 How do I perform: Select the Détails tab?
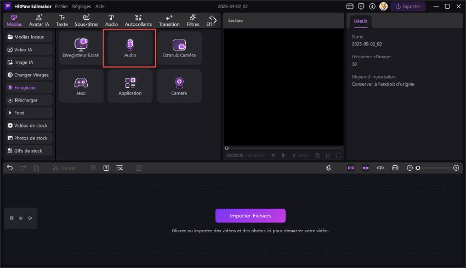361,21
